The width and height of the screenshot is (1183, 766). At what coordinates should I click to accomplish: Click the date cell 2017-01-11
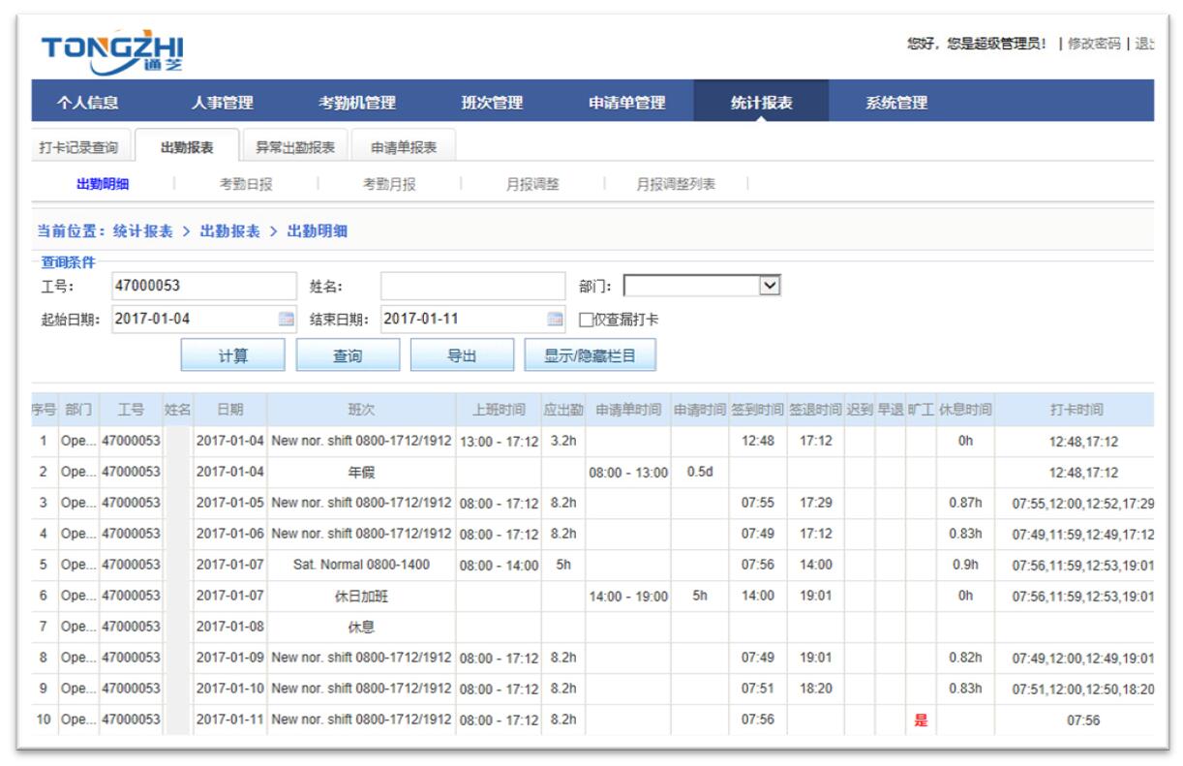point(230,720)
